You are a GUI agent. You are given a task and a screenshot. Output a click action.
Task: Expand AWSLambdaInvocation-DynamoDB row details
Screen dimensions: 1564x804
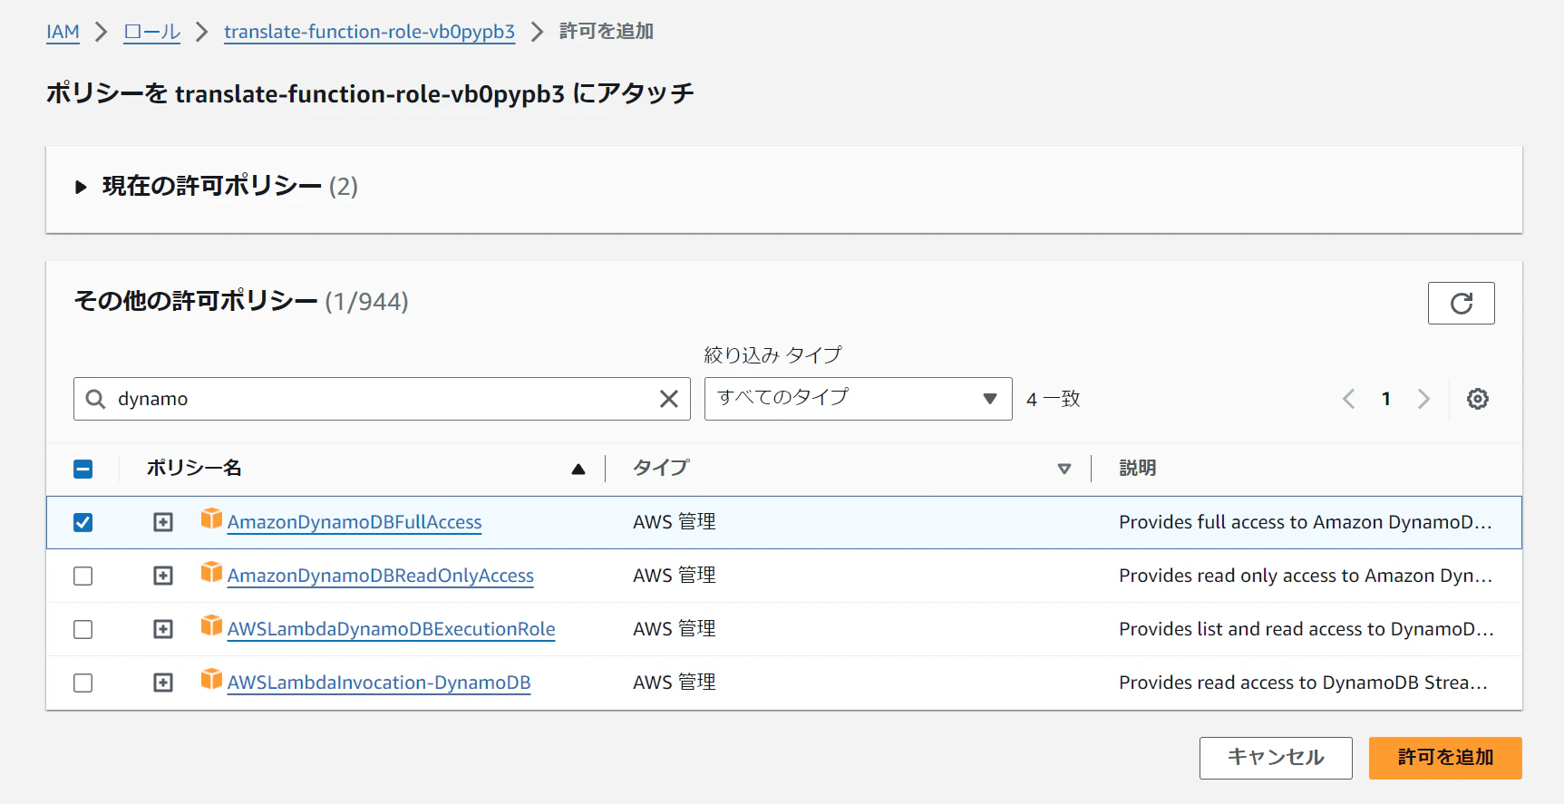(163, 683)
